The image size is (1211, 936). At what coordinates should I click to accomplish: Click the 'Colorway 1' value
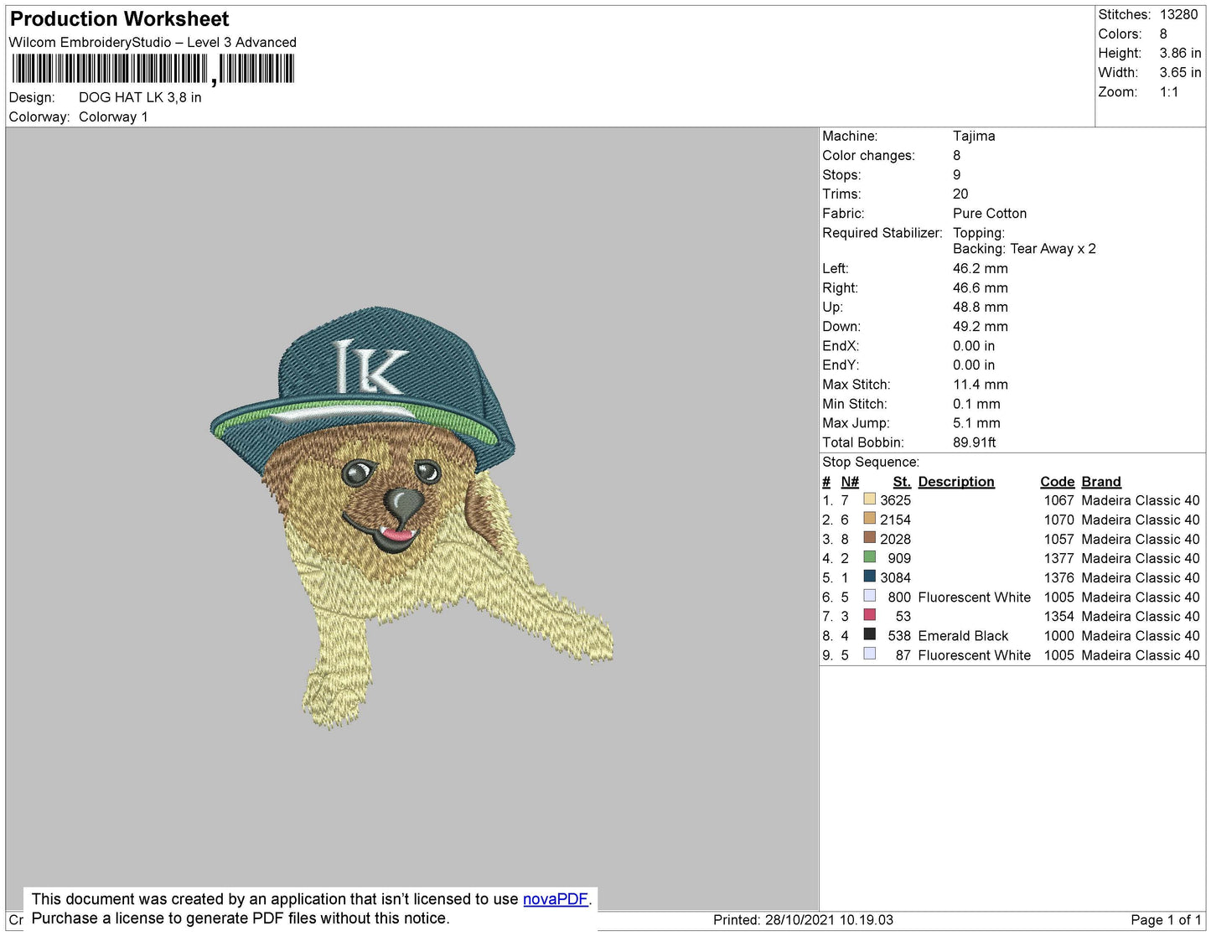(113, 116)
